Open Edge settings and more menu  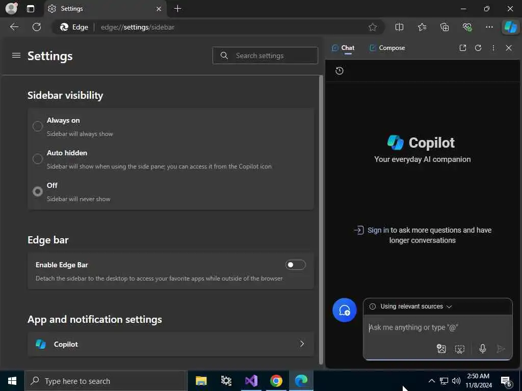489,27
